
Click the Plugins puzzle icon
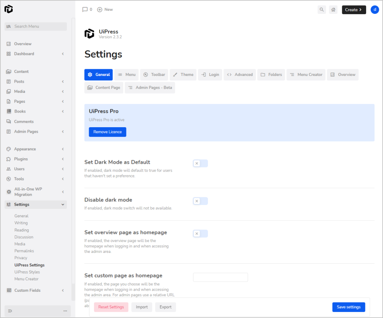9,159
